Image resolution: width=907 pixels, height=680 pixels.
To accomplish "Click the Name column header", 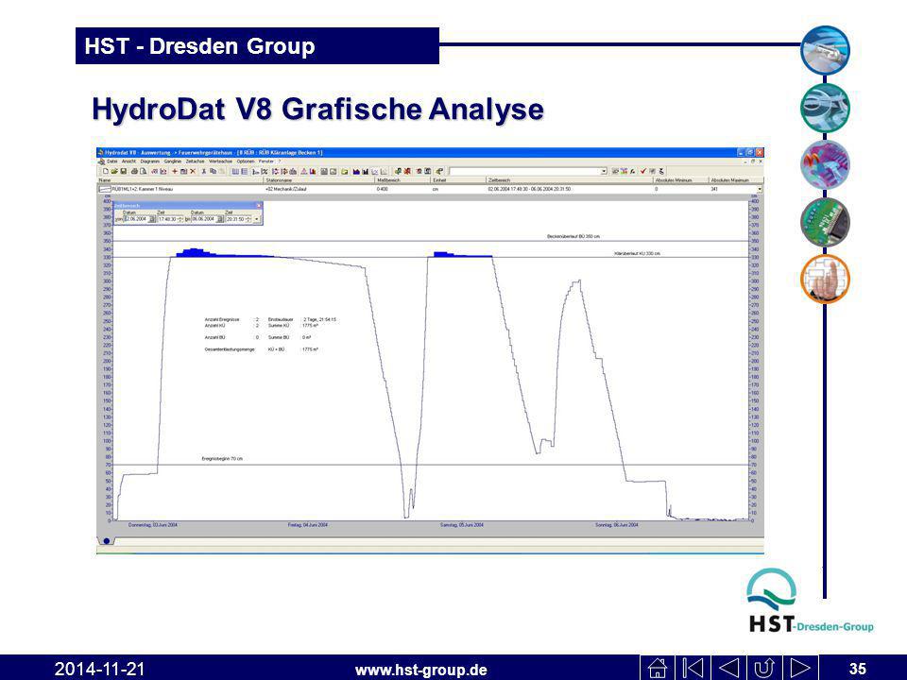I will (x=180, y=180).
